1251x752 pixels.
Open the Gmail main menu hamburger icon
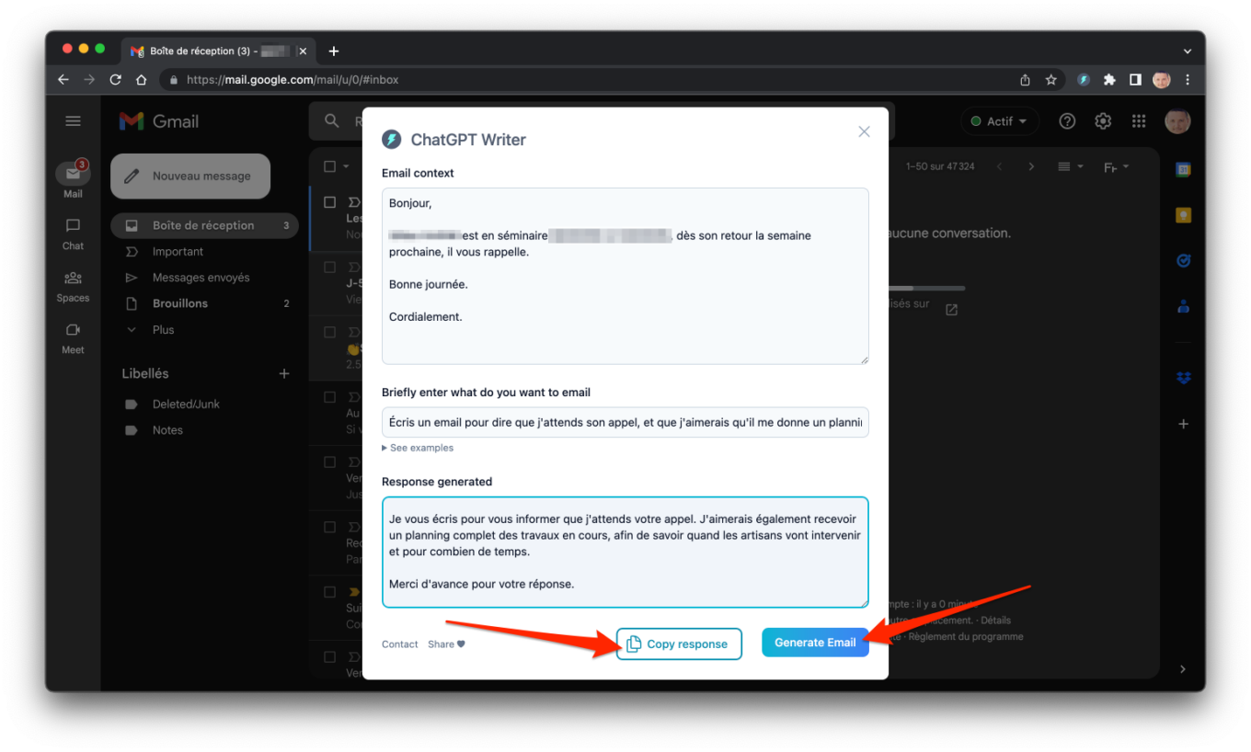(73, 121)
